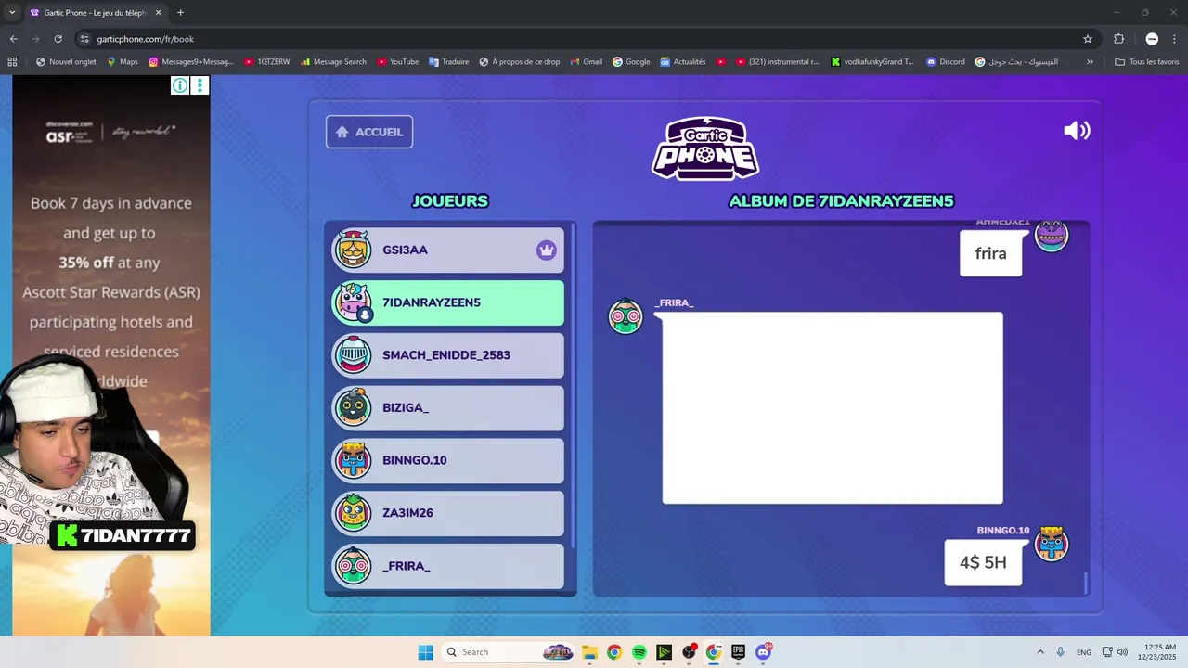The image size is (1188, 668).
Task: Open the Chrome extensions puzzle icon
Action: coord(1118,39)
